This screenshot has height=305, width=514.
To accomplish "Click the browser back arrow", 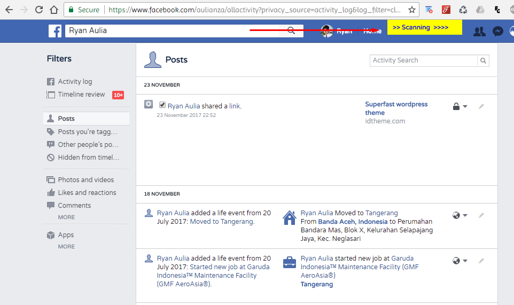I will tap(9, 10).
